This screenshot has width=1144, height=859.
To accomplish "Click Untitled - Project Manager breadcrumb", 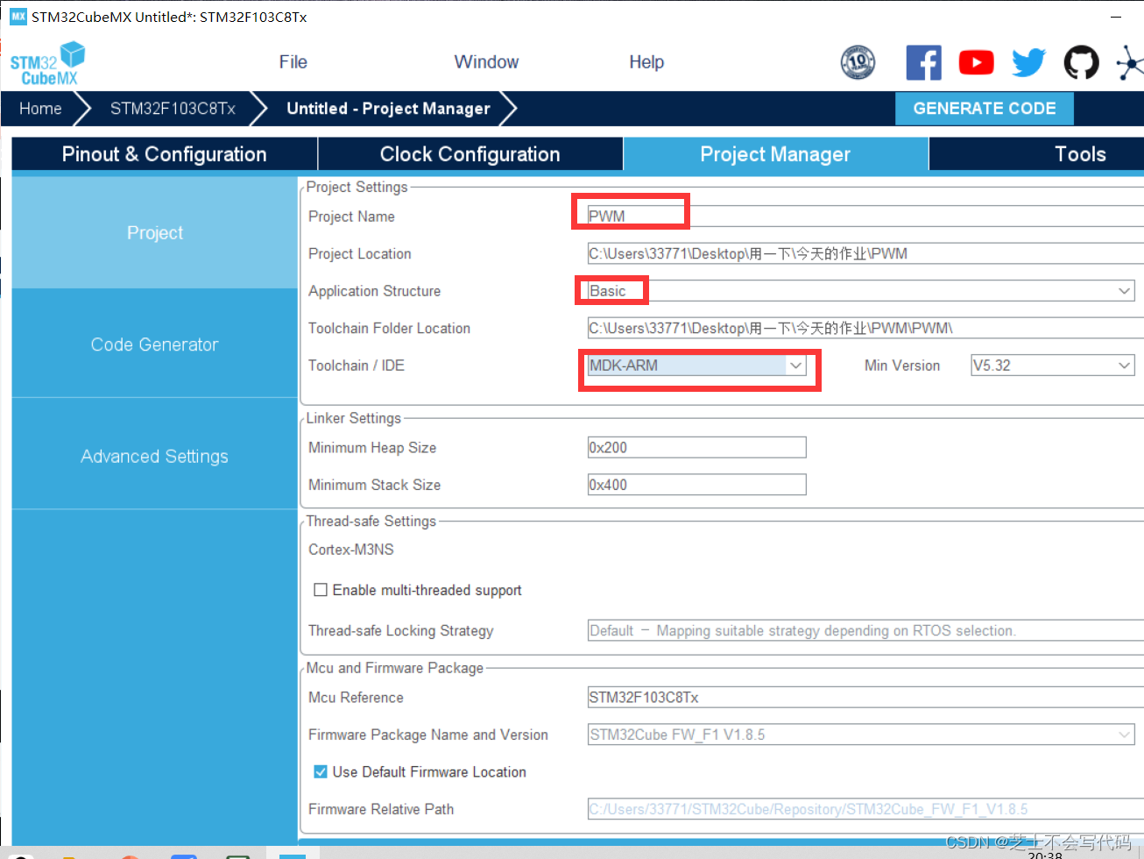I will coord(388,109).
